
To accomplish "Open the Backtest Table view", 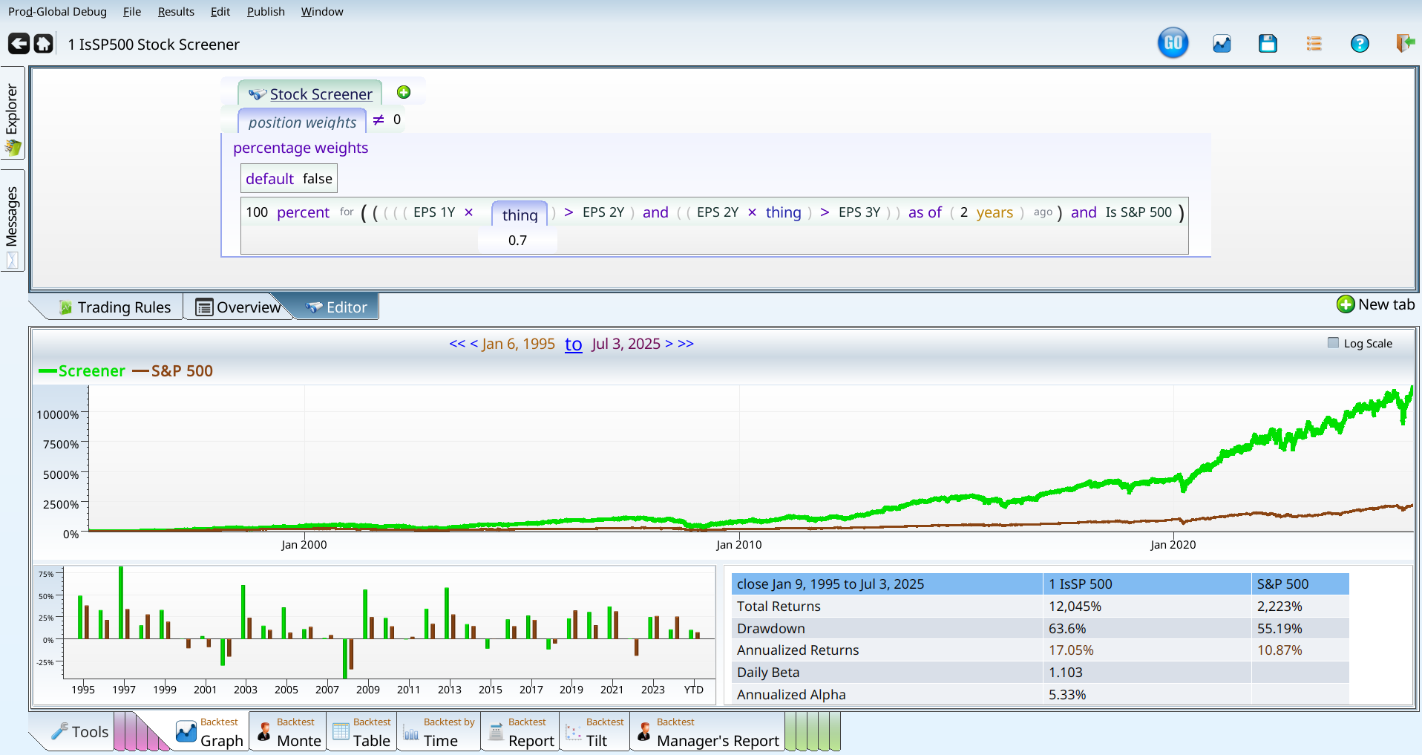I will (x=361, y=732).
